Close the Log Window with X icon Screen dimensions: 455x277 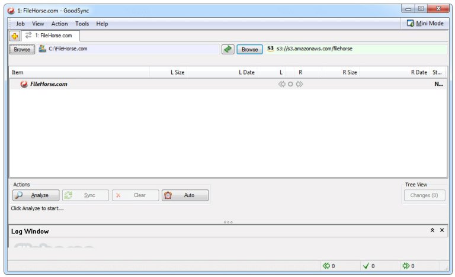click(442, 230)
